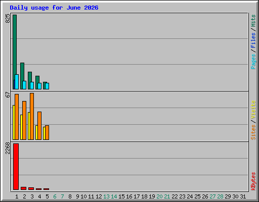Screen dimensions: 259x202
Task: Click the cyan Pages legend label
Action: click(x=253, y=62)
